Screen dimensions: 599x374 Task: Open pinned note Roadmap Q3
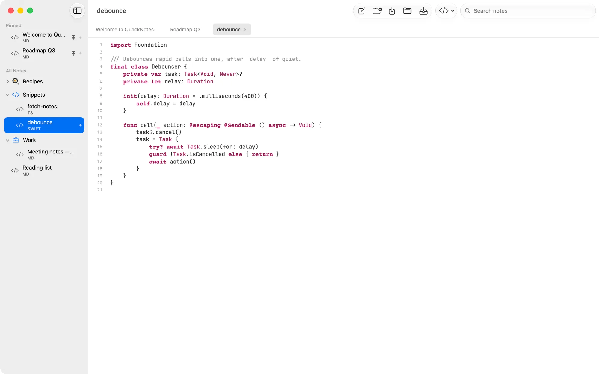tap(44, 54)
